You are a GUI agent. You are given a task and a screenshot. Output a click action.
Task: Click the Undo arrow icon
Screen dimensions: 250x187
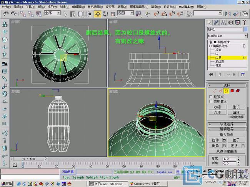pos(6,14)
